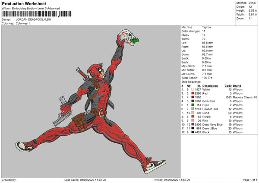Click the Cyan green thread swatch
This screenshot has height=183, width=259.
tap(193, 105)
